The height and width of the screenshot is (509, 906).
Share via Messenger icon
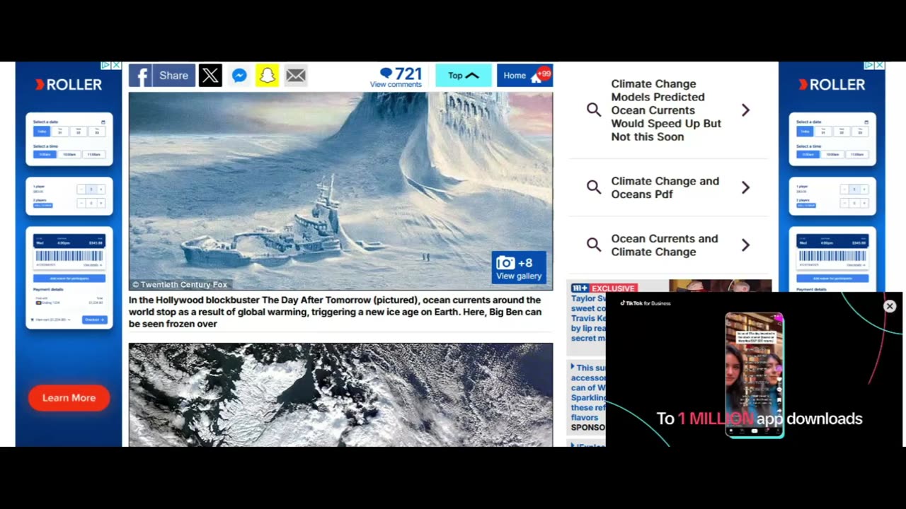(x=239, y=76)
